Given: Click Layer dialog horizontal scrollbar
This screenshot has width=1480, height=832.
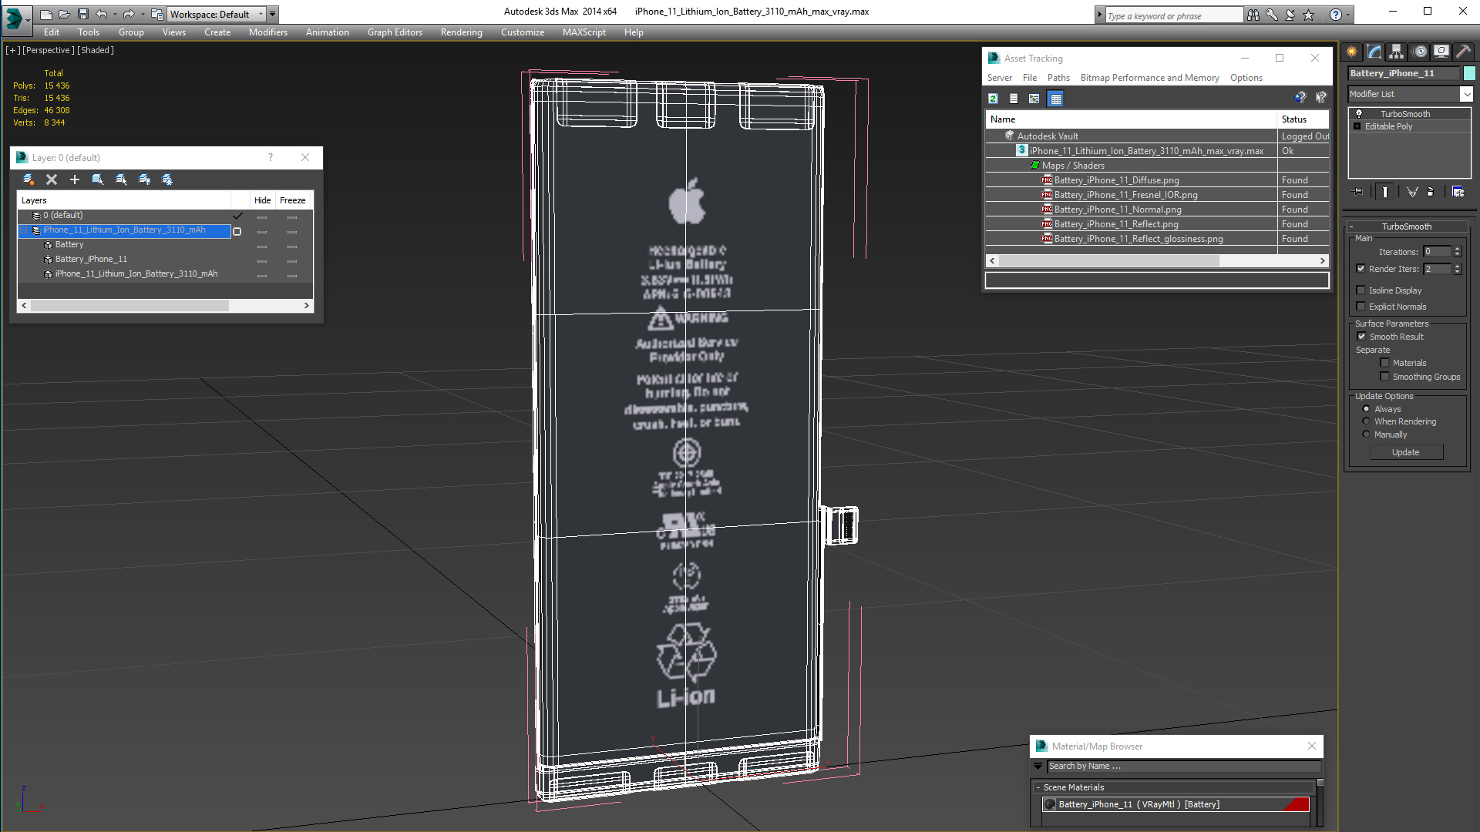Looking at the screenshot, I should coord(165,306).
